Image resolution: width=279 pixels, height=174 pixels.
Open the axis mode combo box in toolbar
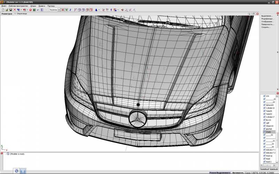[x=55, y=10]
